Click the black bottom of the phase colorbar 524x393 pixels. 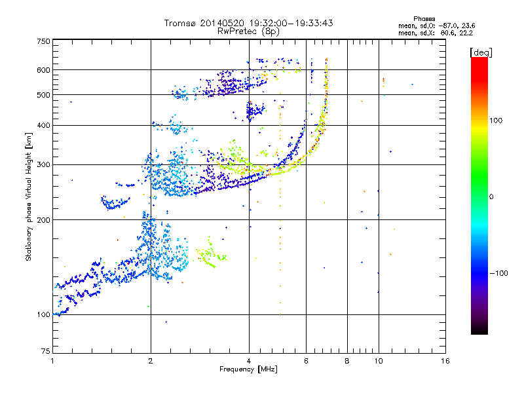479,329
